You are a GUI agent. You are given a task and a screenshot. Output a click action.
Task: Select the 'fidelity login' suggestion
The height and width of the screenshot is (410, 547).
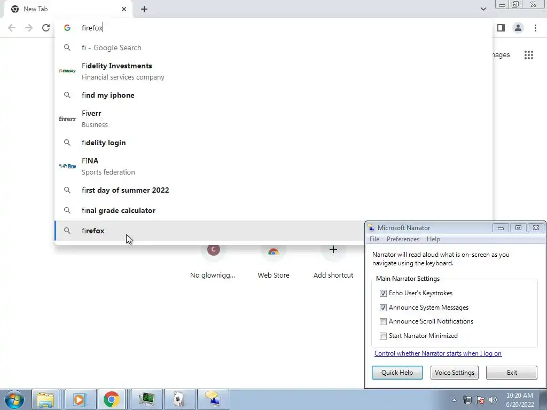click(x=273, y=143)
